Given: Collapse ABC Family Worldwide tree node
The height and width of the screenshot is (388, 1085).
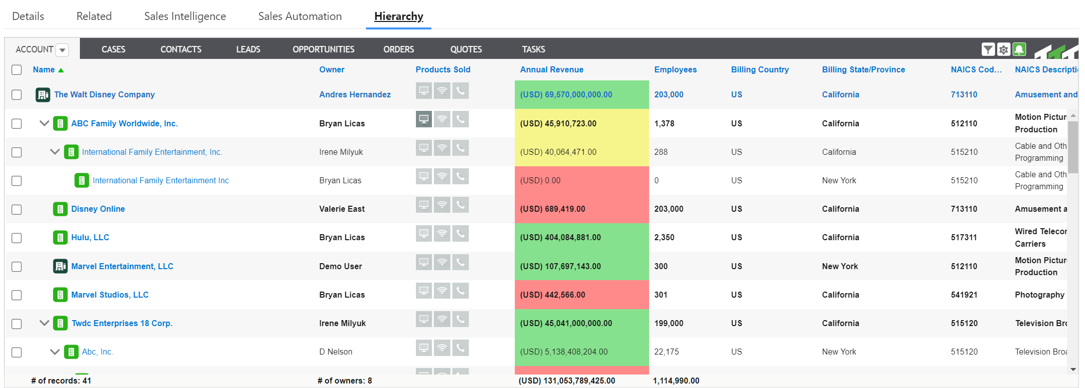Looking at the screenshot, I should [x=44, y=123].
